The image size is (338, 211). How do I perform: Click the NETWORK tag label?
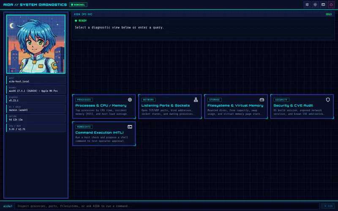(149, 100)
